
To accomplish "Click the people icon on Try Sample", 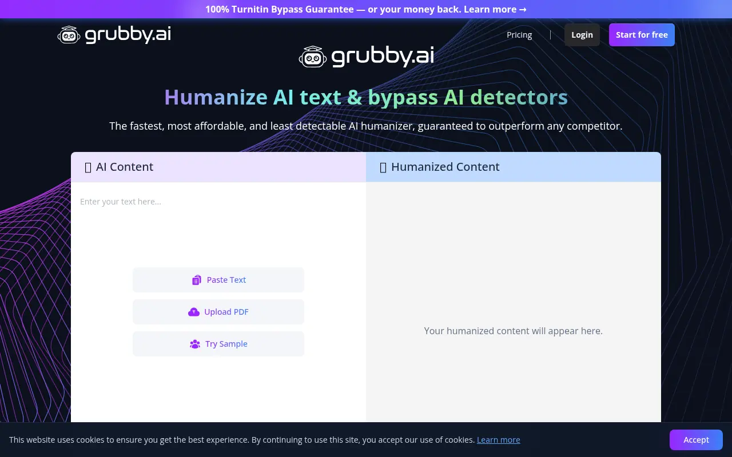I will pos(195,344).
